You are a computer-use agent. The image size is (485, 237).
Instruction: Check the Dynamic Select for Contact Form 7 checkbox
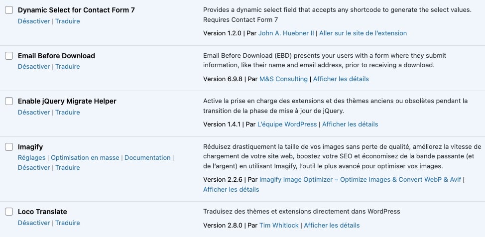point(9,10)
